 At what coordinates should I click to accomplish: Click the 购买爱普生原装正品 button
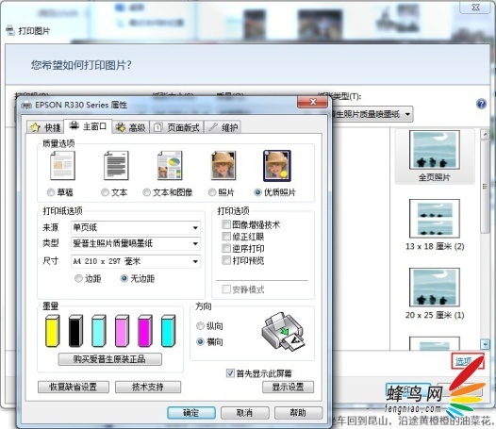pyautogui.click(x=109, y=359)
